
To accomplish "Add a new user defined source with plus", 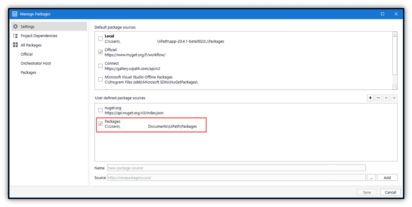I will coord(370,98).
